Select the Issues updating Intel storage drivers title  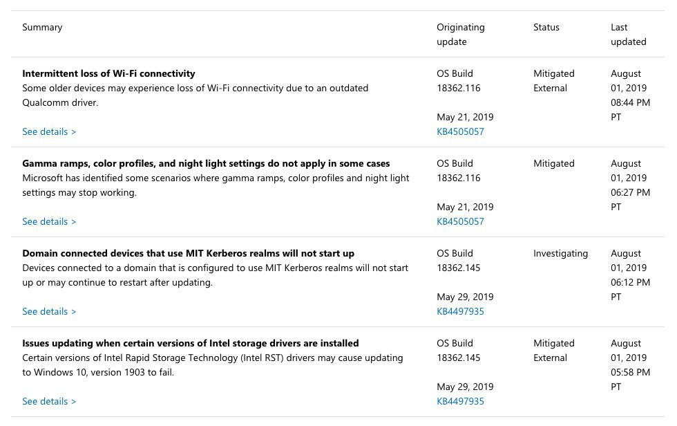(190, 343)
